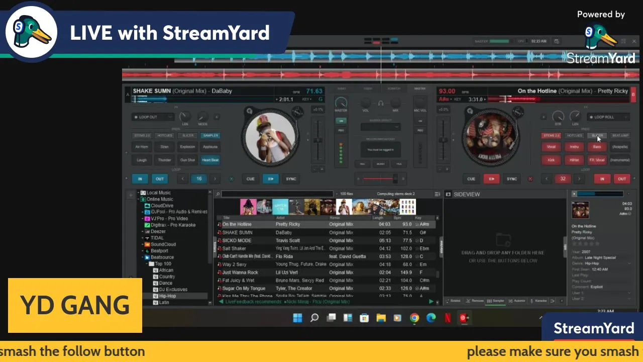
Task: Open File Explorer from the taskbar
Action: click(x=381, y=318)
